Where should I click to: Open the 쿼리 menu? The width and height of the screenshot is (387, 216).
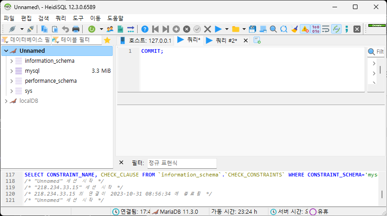pos(61,18)
